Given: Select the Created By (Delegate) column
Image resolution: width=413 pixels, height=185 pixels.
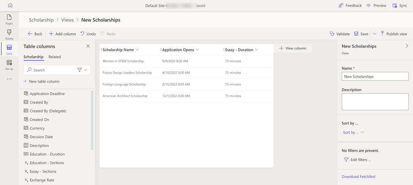Looking at the screenshot, I should tap(45, 111).
